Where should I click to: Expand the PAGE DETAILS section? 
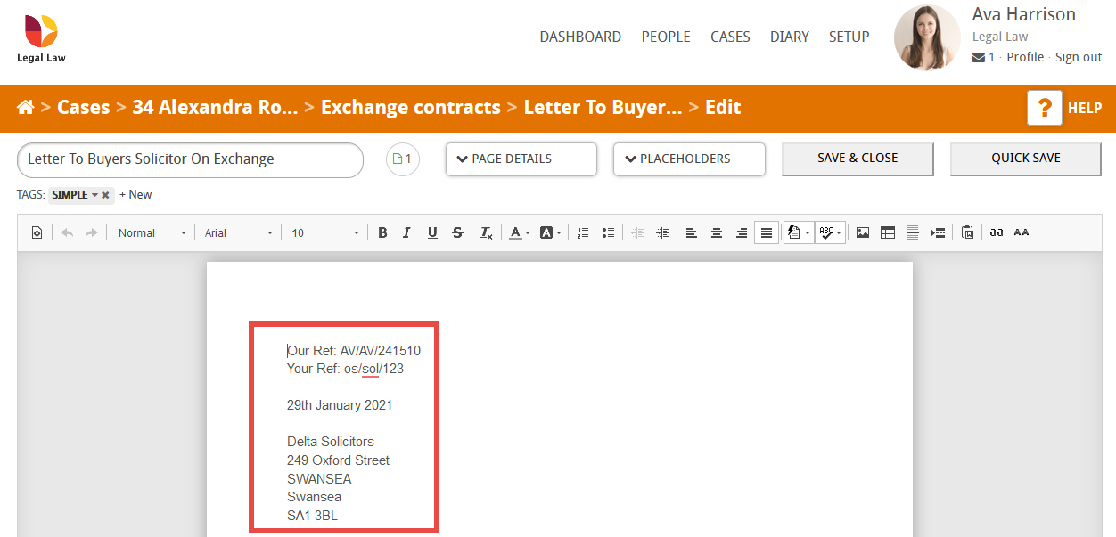[x=521, y=159]
